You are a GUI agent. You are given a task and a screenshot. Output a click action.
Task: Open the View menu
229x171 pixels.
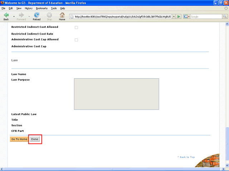[x=19, y=8]
